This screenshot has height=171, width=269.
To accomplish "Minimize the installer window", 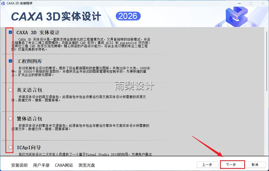I will (239, 3).
